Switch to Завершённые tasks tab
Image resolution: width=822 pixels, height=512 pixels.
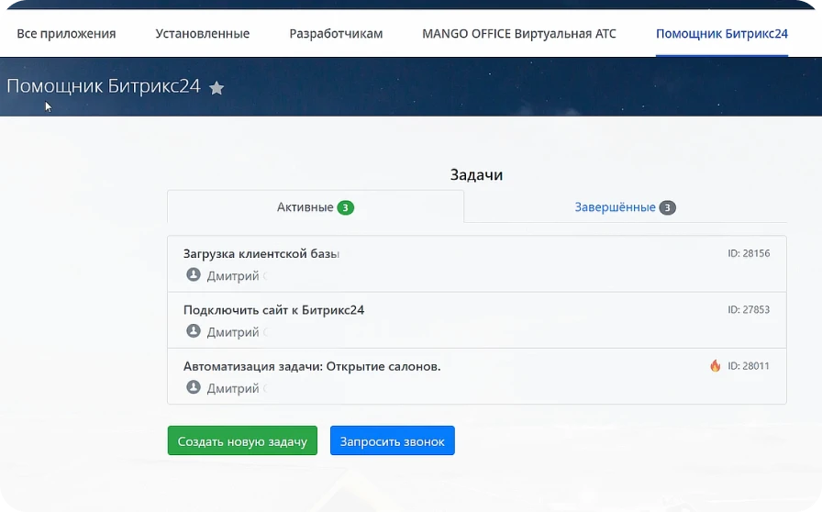pyautogui.click(x=626, y=207)
